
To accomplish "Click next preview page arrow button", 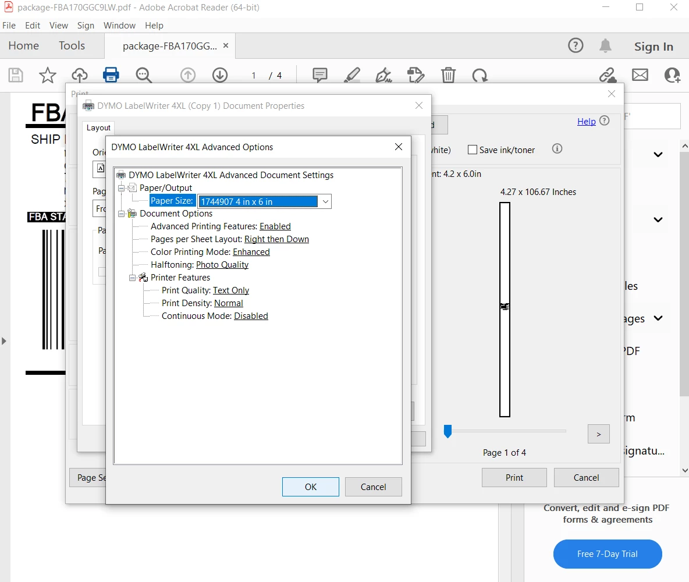I will 598,434.
